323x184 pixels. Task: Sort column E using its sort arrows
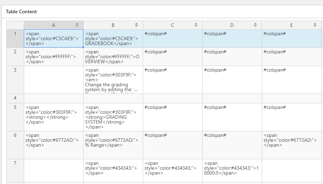pyautogui.click(x=315, y=25)
